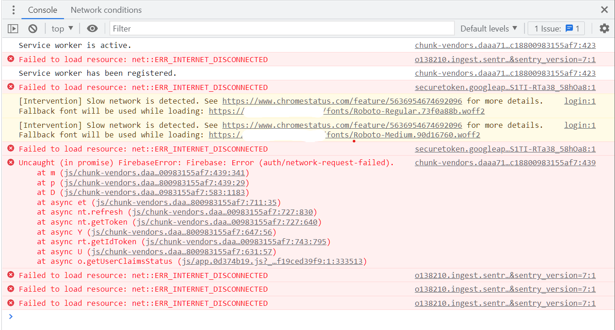Open o.getUserClaimsStatus app.js link
The width and height of the screenshot is (615, 330).
tap(272, 262)
